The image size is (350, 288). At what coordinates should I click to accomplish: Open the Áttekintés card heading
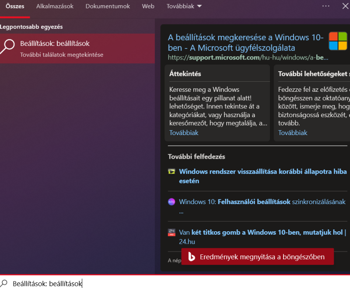click(185, 74)
